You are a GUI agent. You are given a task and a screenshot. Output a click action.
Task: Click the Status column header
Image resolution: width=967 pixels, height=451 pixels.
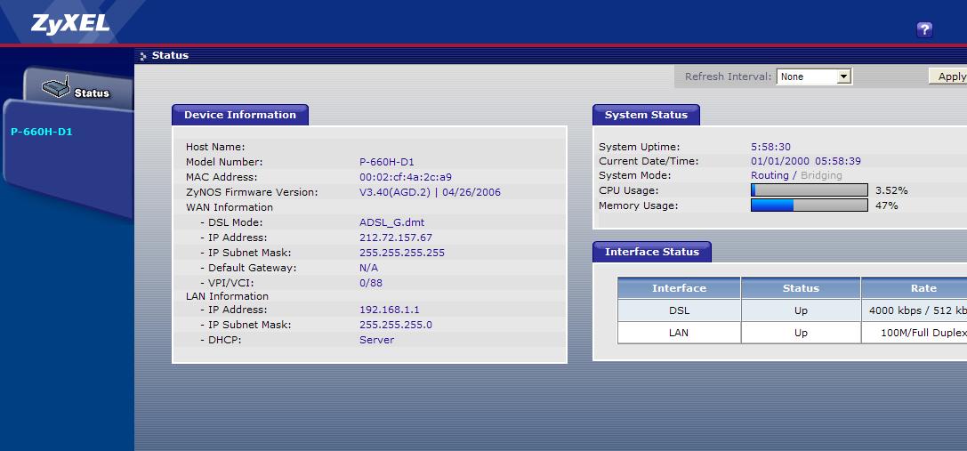801,288
